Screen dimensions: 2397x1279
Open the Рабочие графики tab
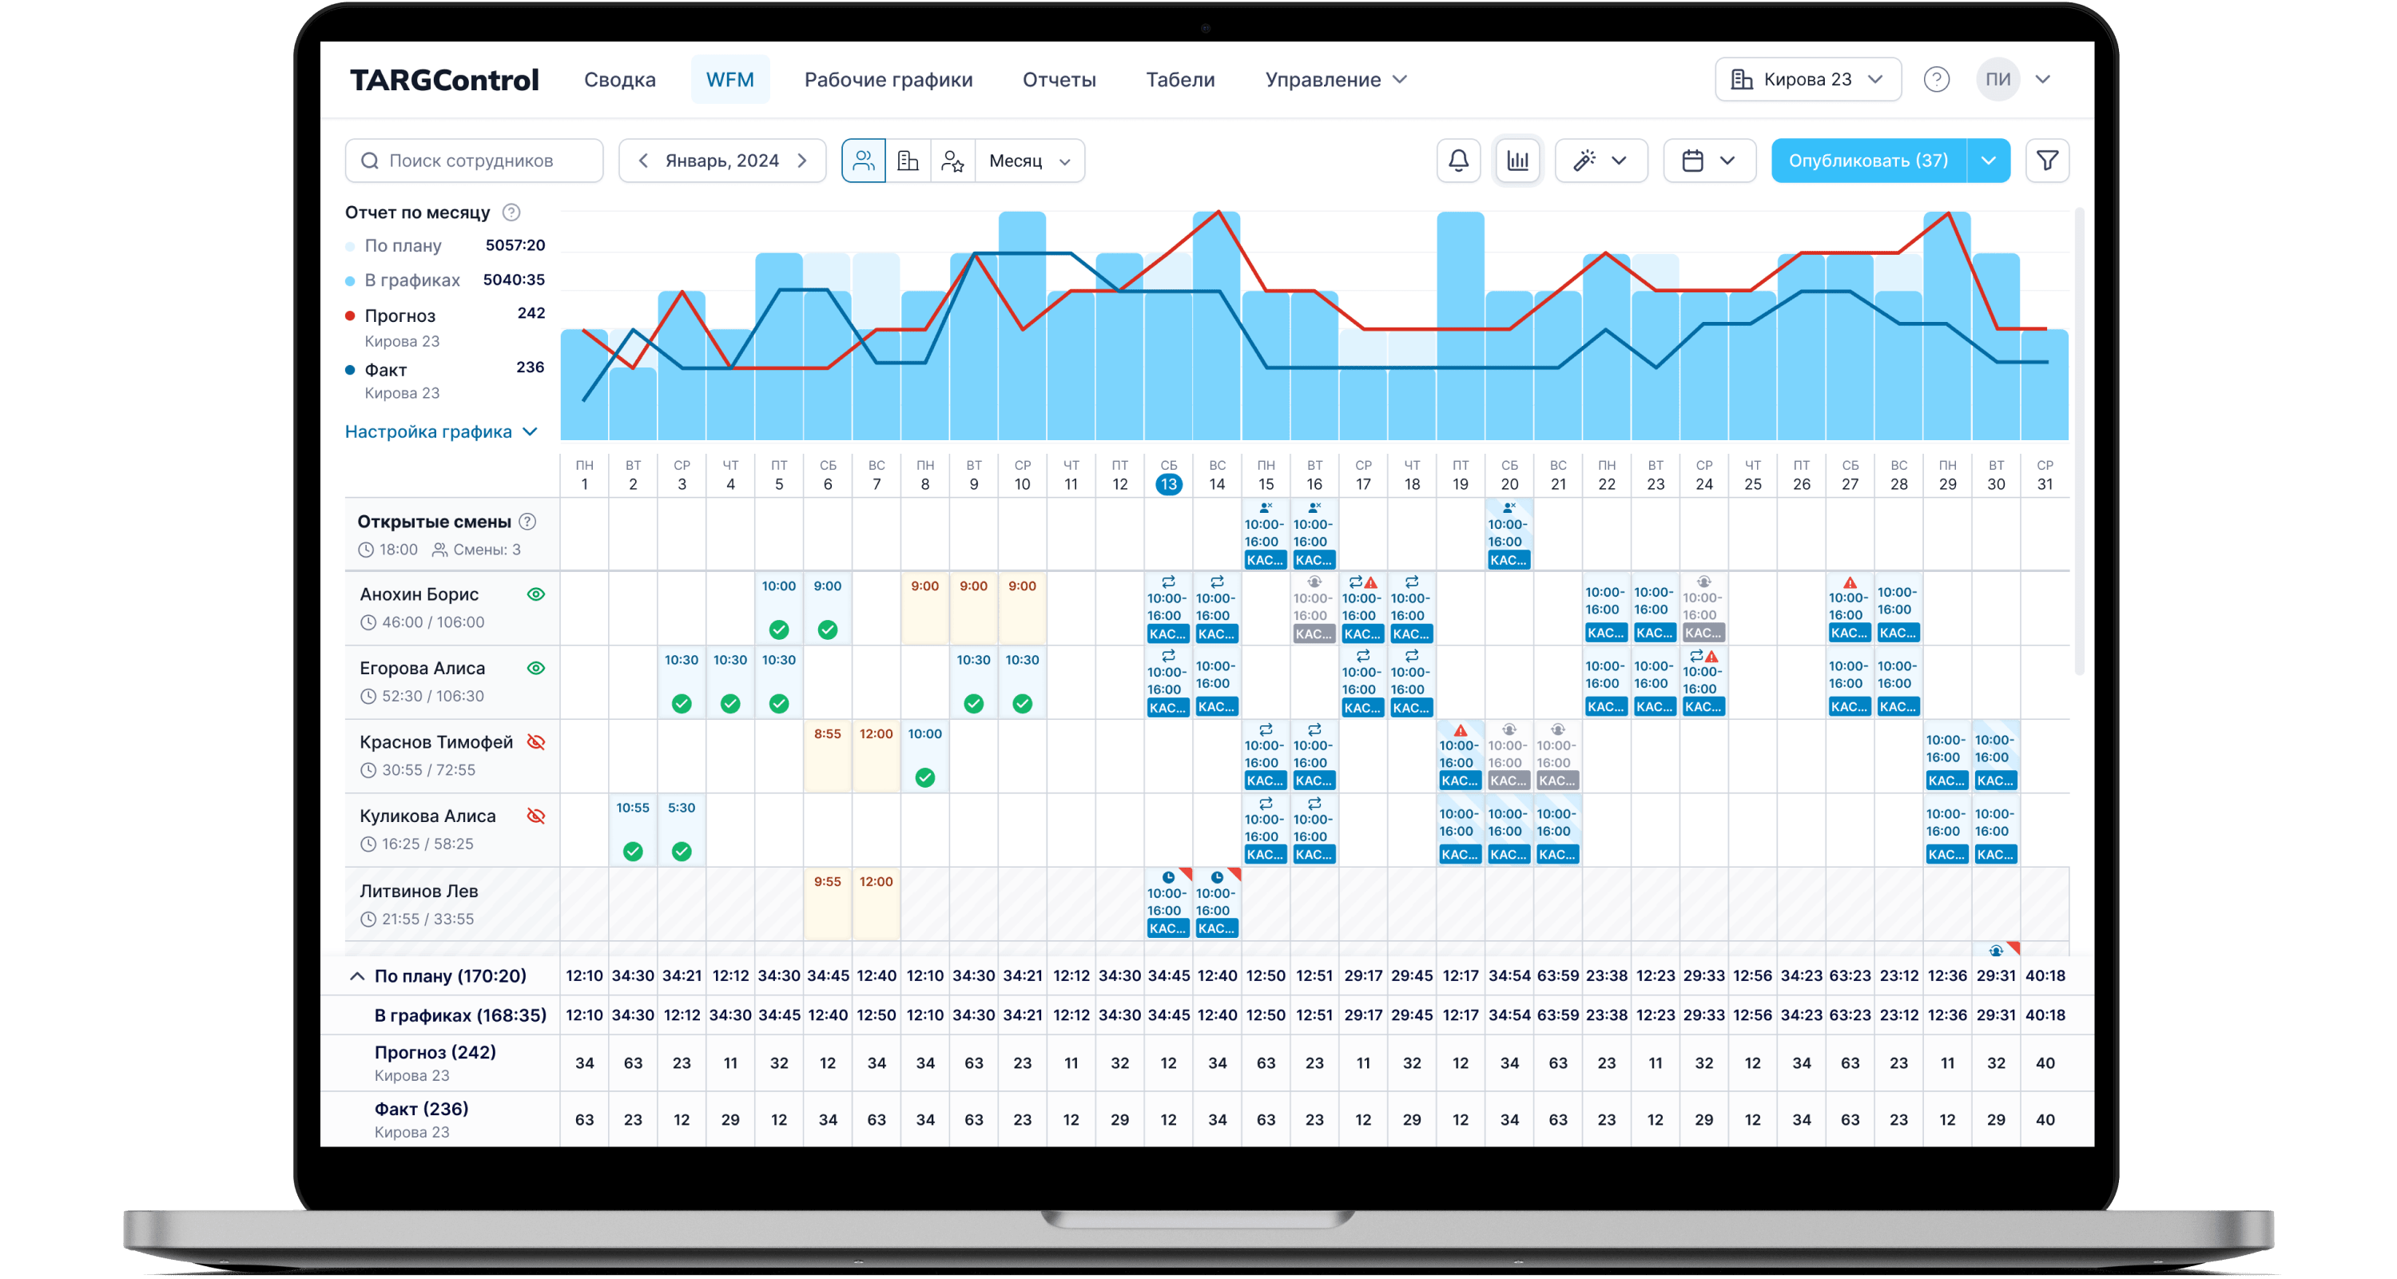tap(888, 80)
